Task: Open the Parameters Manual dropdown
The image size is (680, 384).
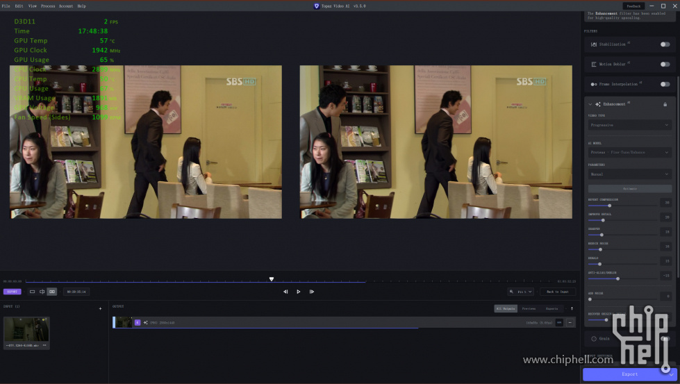Action: click(x=630, y=174)
